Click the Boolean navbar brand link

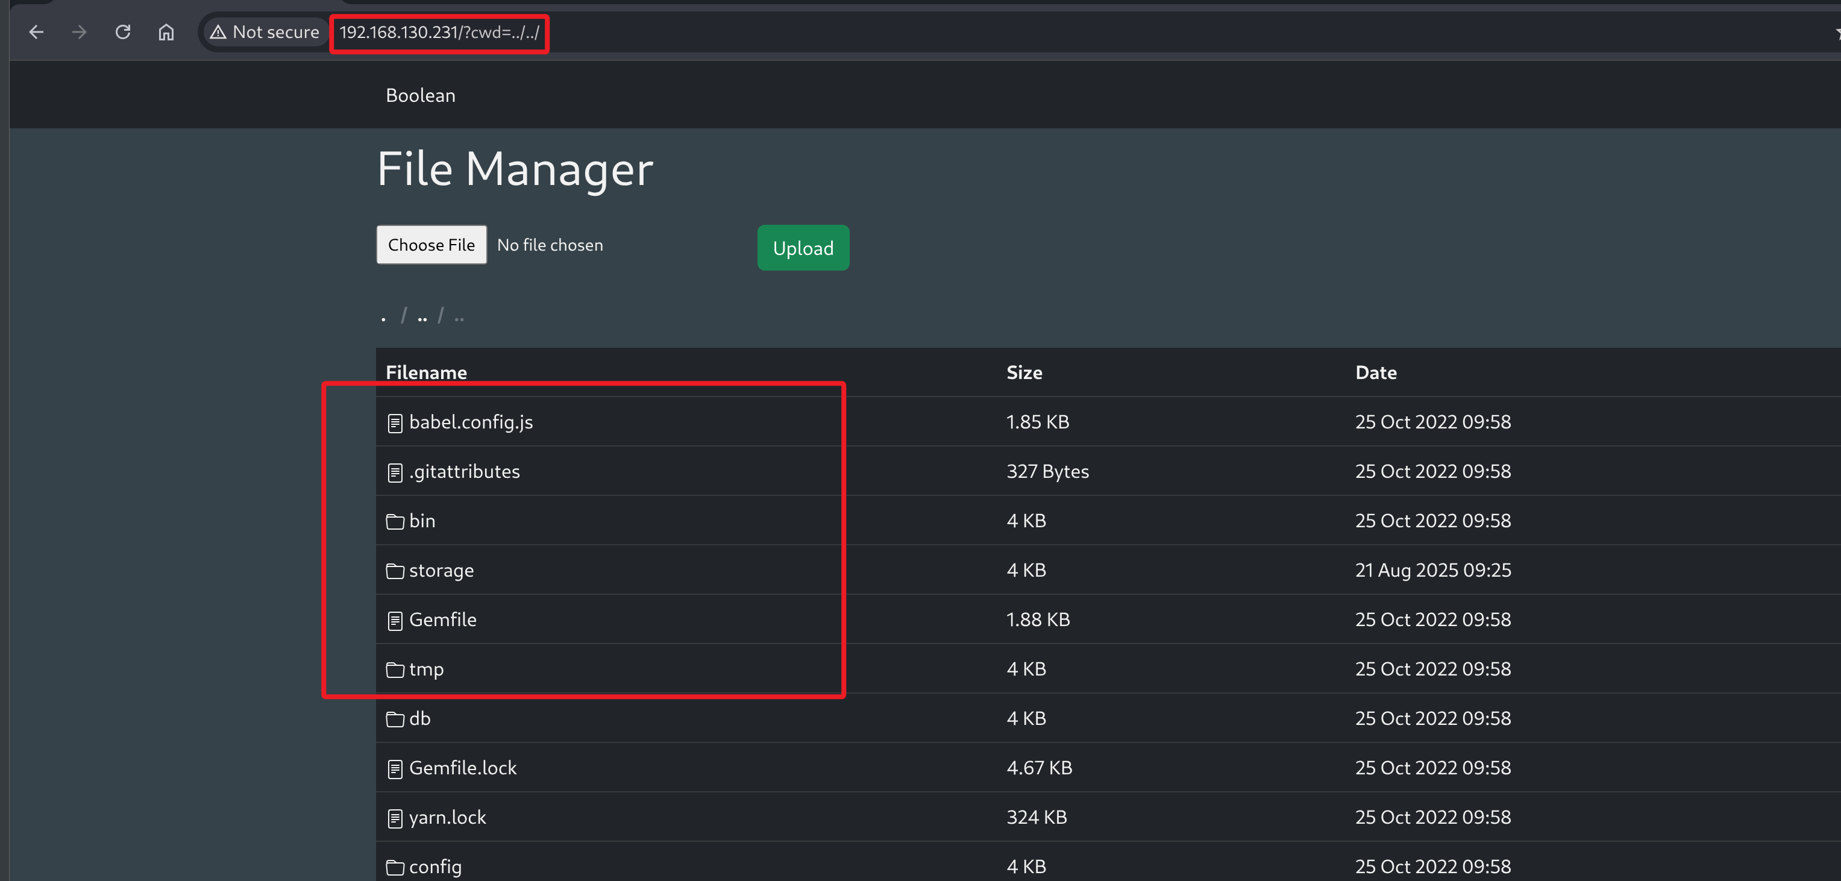click(420, 95)
